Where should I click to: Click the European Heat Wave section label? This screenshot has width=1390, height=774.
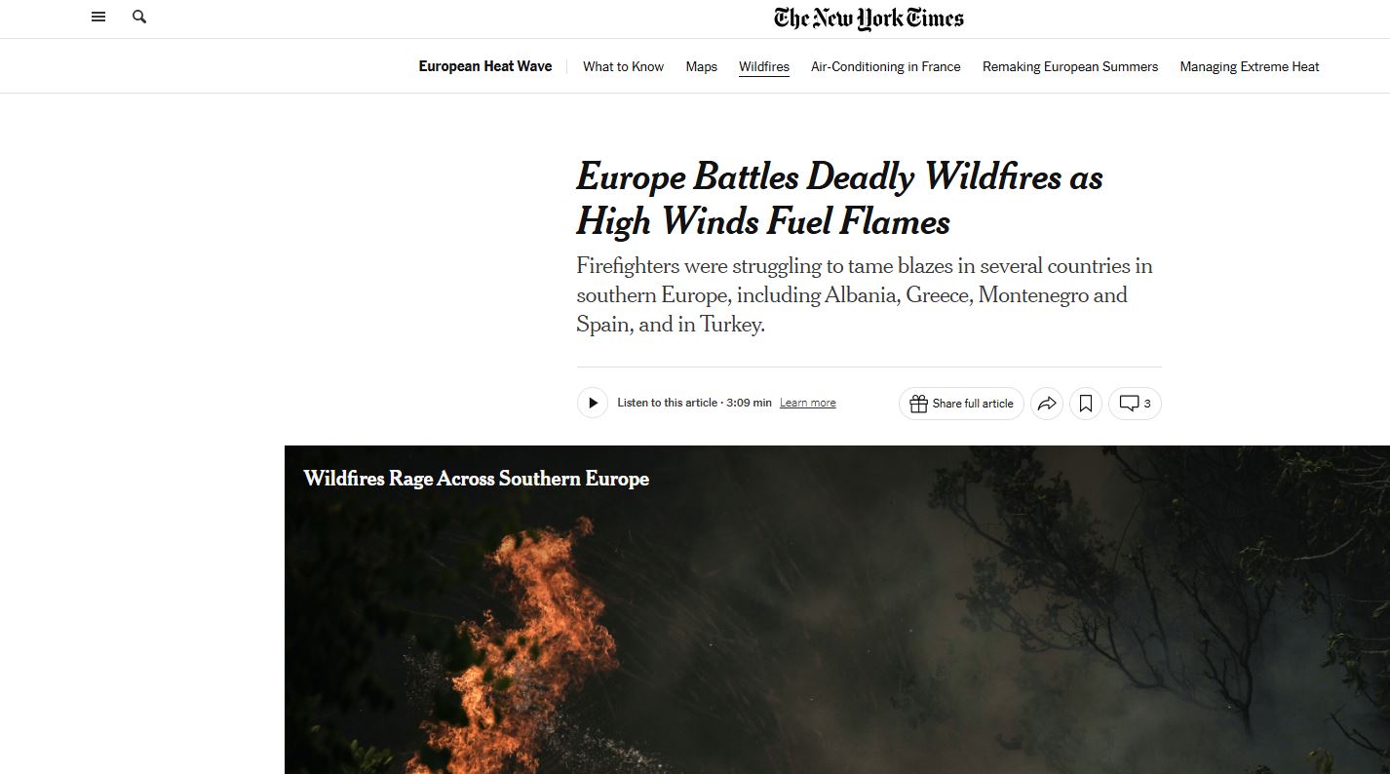[x=485, y=66]
